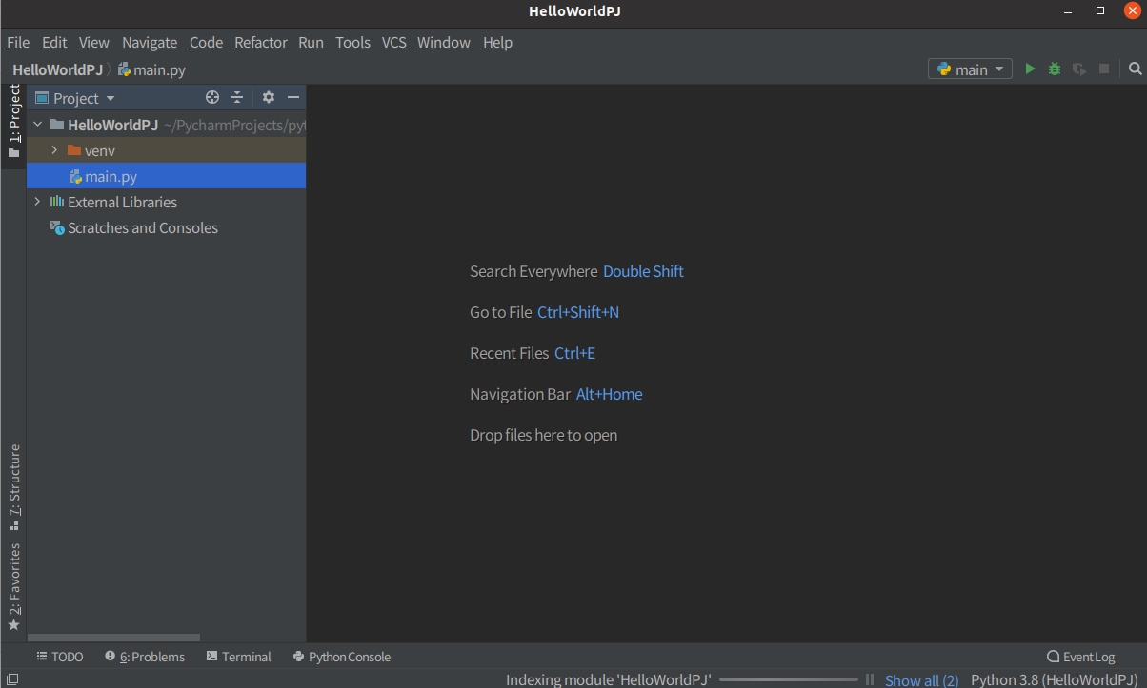Open the Refactor menu
Screen dimensions: 1147x688
pos(260,43)
